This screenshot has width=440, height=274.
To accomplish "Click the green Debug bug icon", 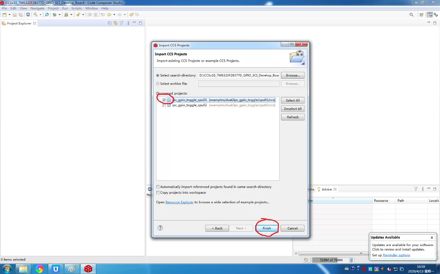I will (55, 15).
